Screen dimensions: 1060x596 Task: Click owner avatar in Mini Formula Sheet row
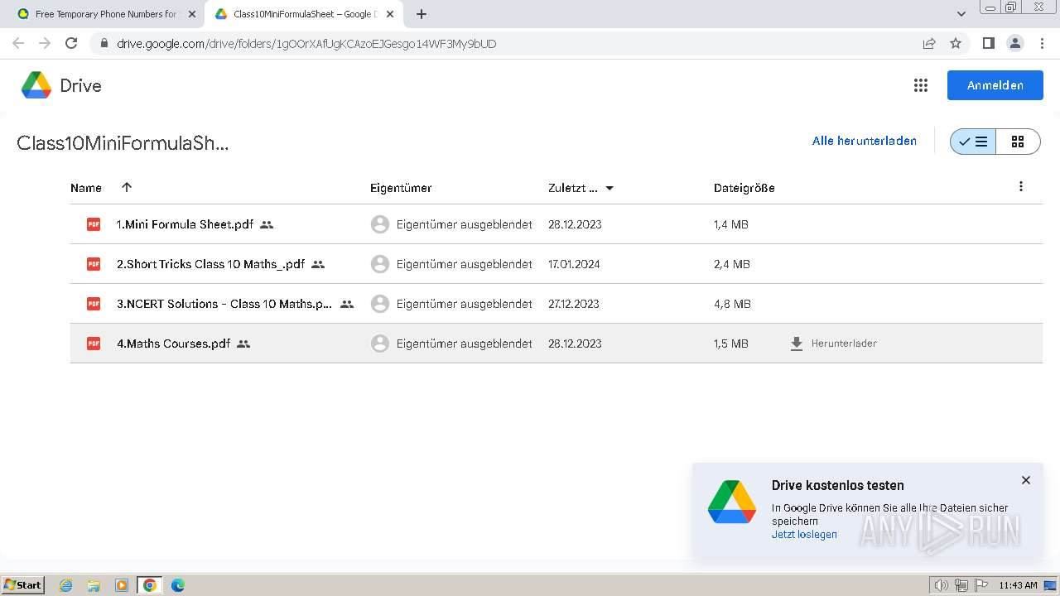(x=380, y=224)
